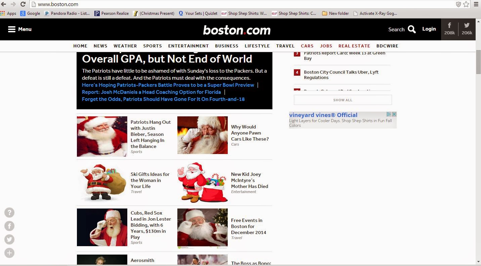Open the BDCWIRE nav section
This screenshot has height=266, width=481.
point(387,46)
